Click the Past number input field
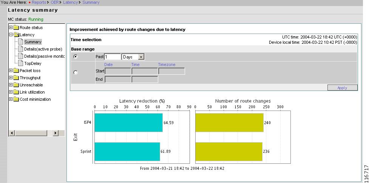 [x=113, y=57]
